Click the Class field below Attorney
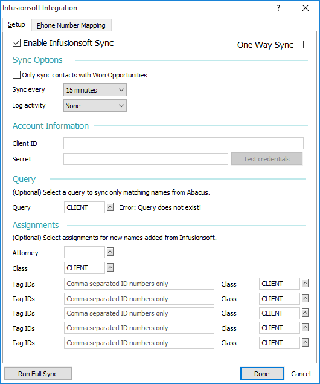This screenshot has width=320, height=384. pos(85,268)
